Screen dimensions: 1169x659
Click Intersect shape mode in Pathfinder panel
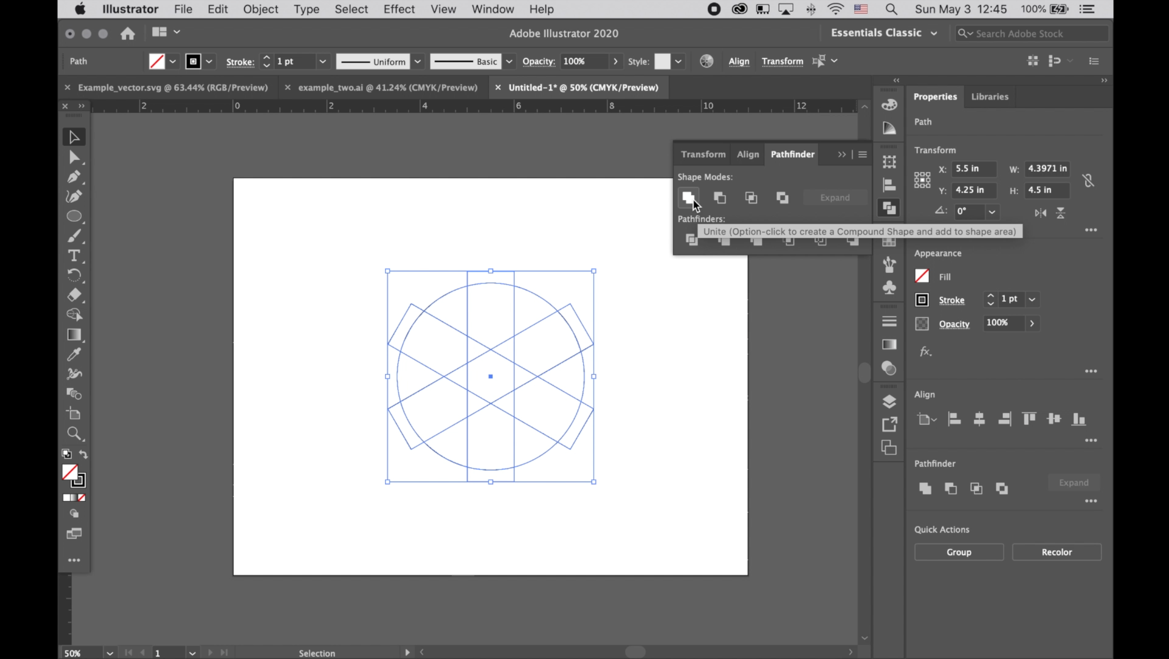tap(751, 198)
